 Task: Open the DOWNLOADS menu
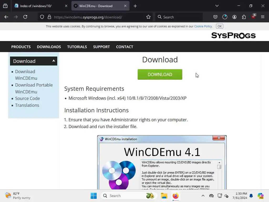(49, 47)
